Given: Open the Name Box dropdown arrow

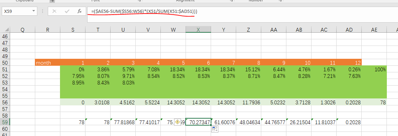Looking at the screenshot, I should (x=33, y=11).
